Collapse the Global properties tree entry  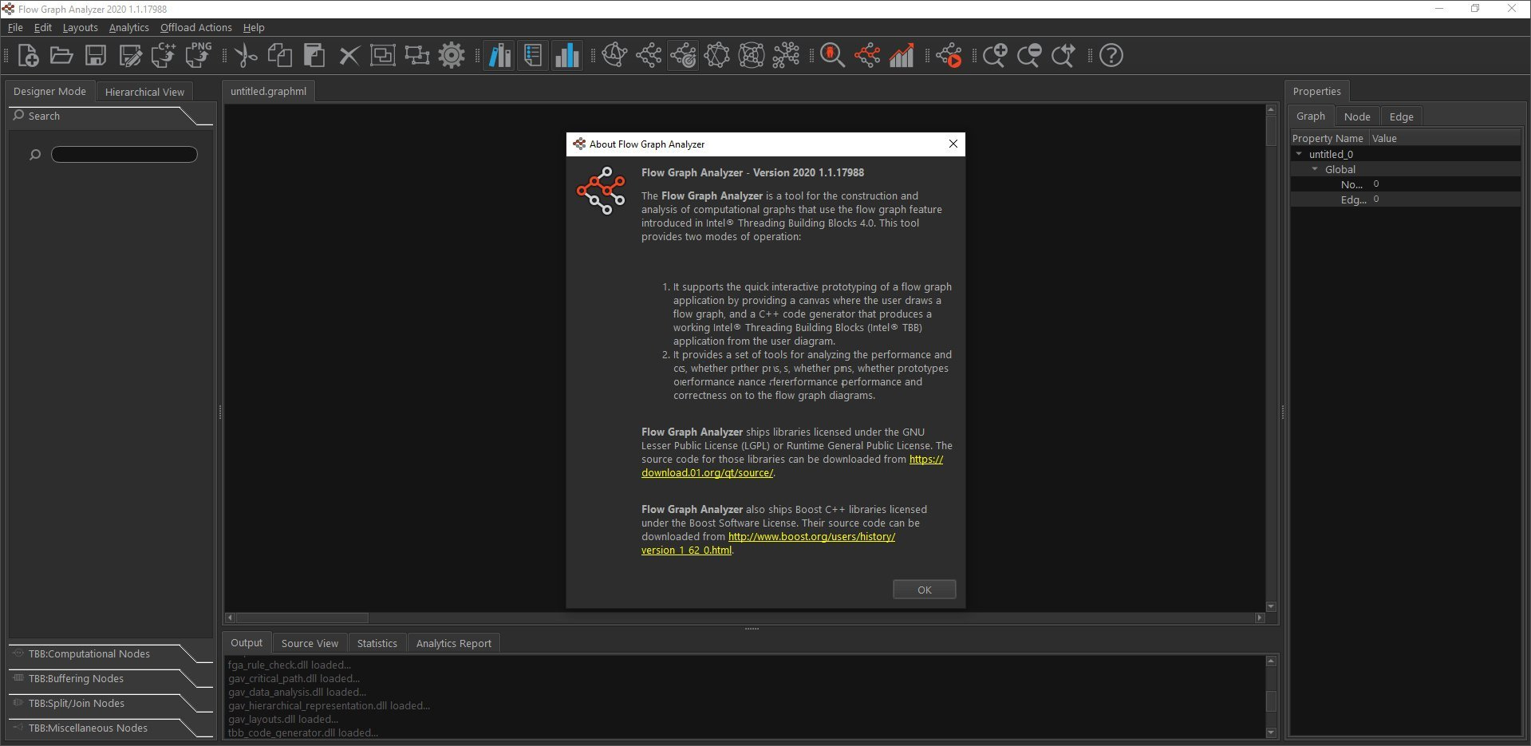pyautogui.click(x=1316, y=169)
